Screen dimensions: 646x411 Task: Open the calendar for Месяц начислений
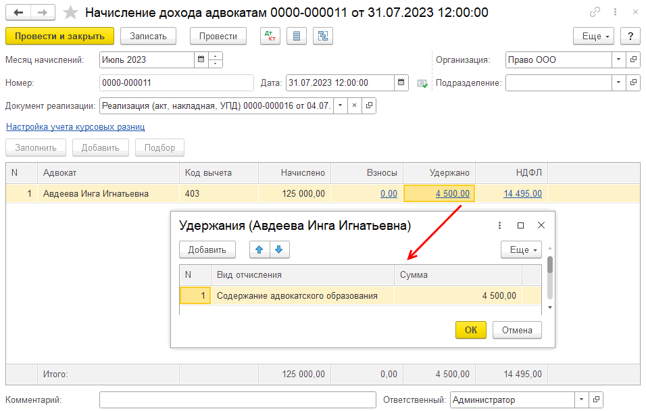click(201, 59)
